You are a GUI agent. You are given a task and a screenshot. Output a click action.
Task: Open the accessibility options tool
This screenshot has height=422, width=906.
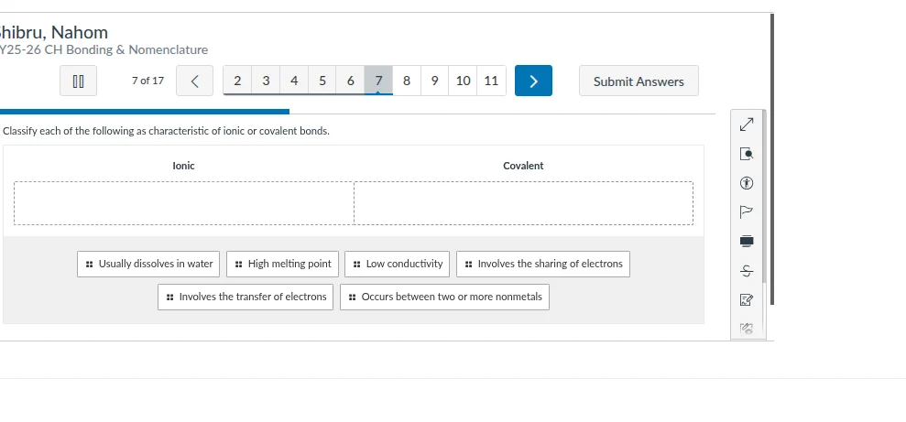click(x=746, y=183)
